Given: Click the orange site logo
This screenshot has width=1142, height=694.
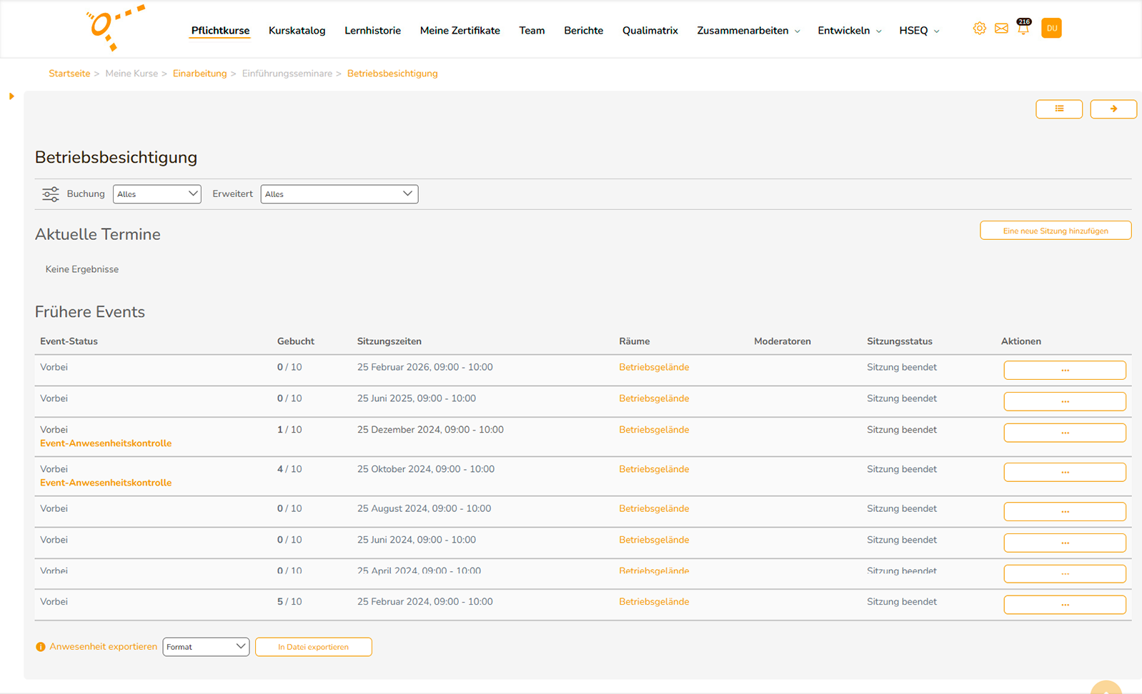Looking at the screenshot, I should click(x=116, y=28).
